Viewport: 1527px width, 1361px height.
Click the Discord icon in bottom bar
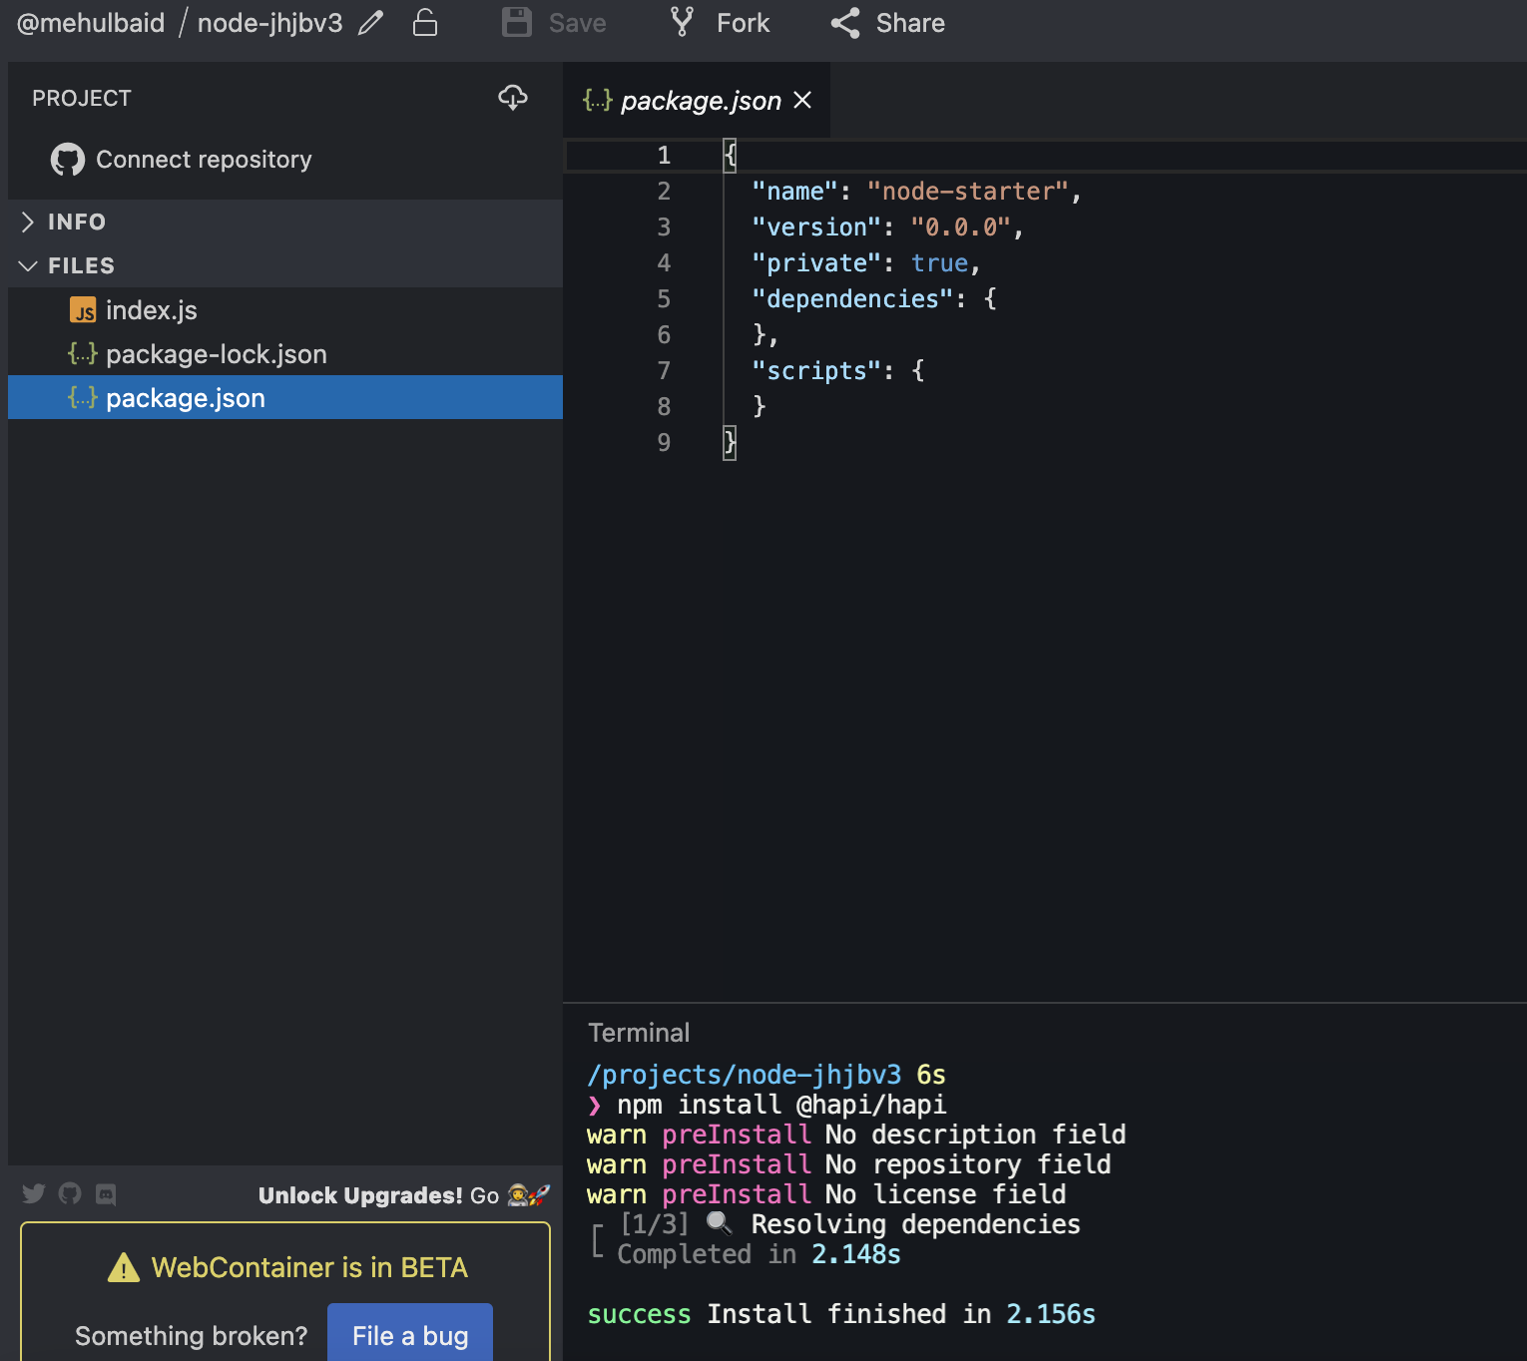click(105, 1193)
